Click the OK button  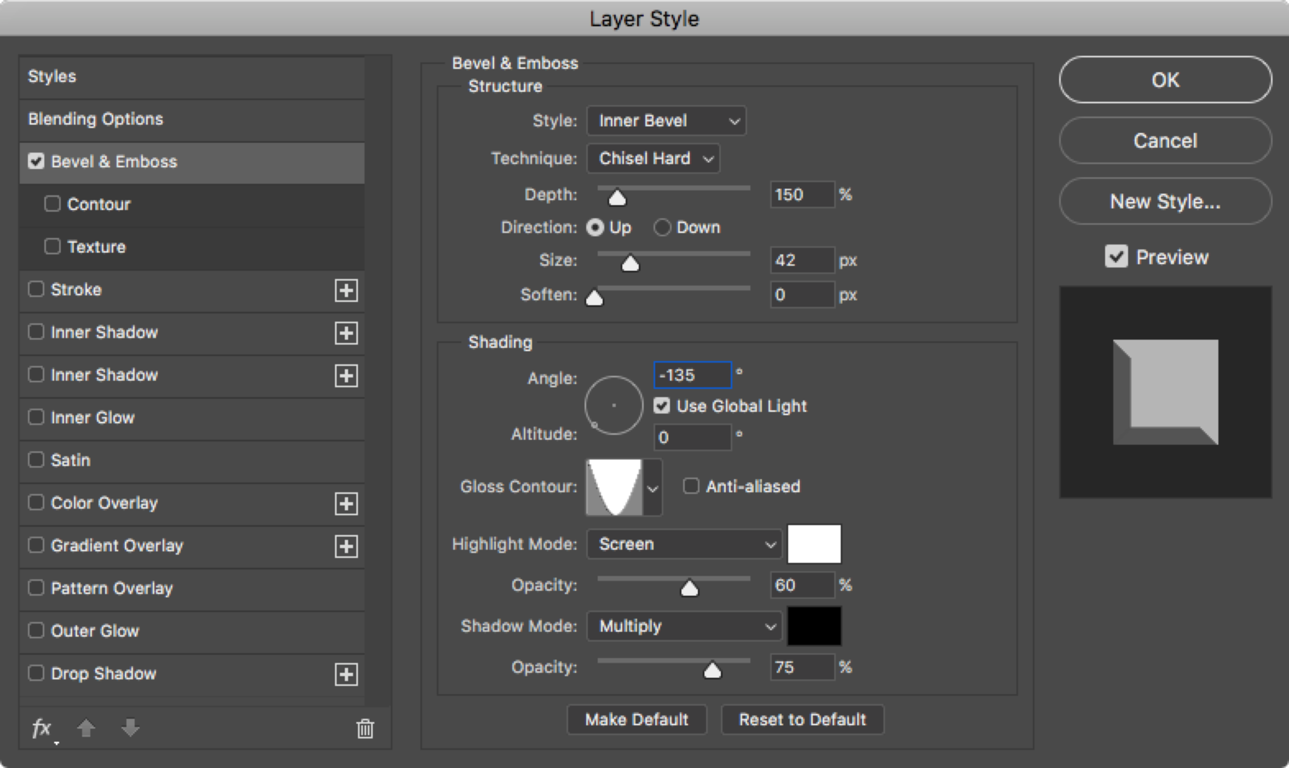(1165, 80)
